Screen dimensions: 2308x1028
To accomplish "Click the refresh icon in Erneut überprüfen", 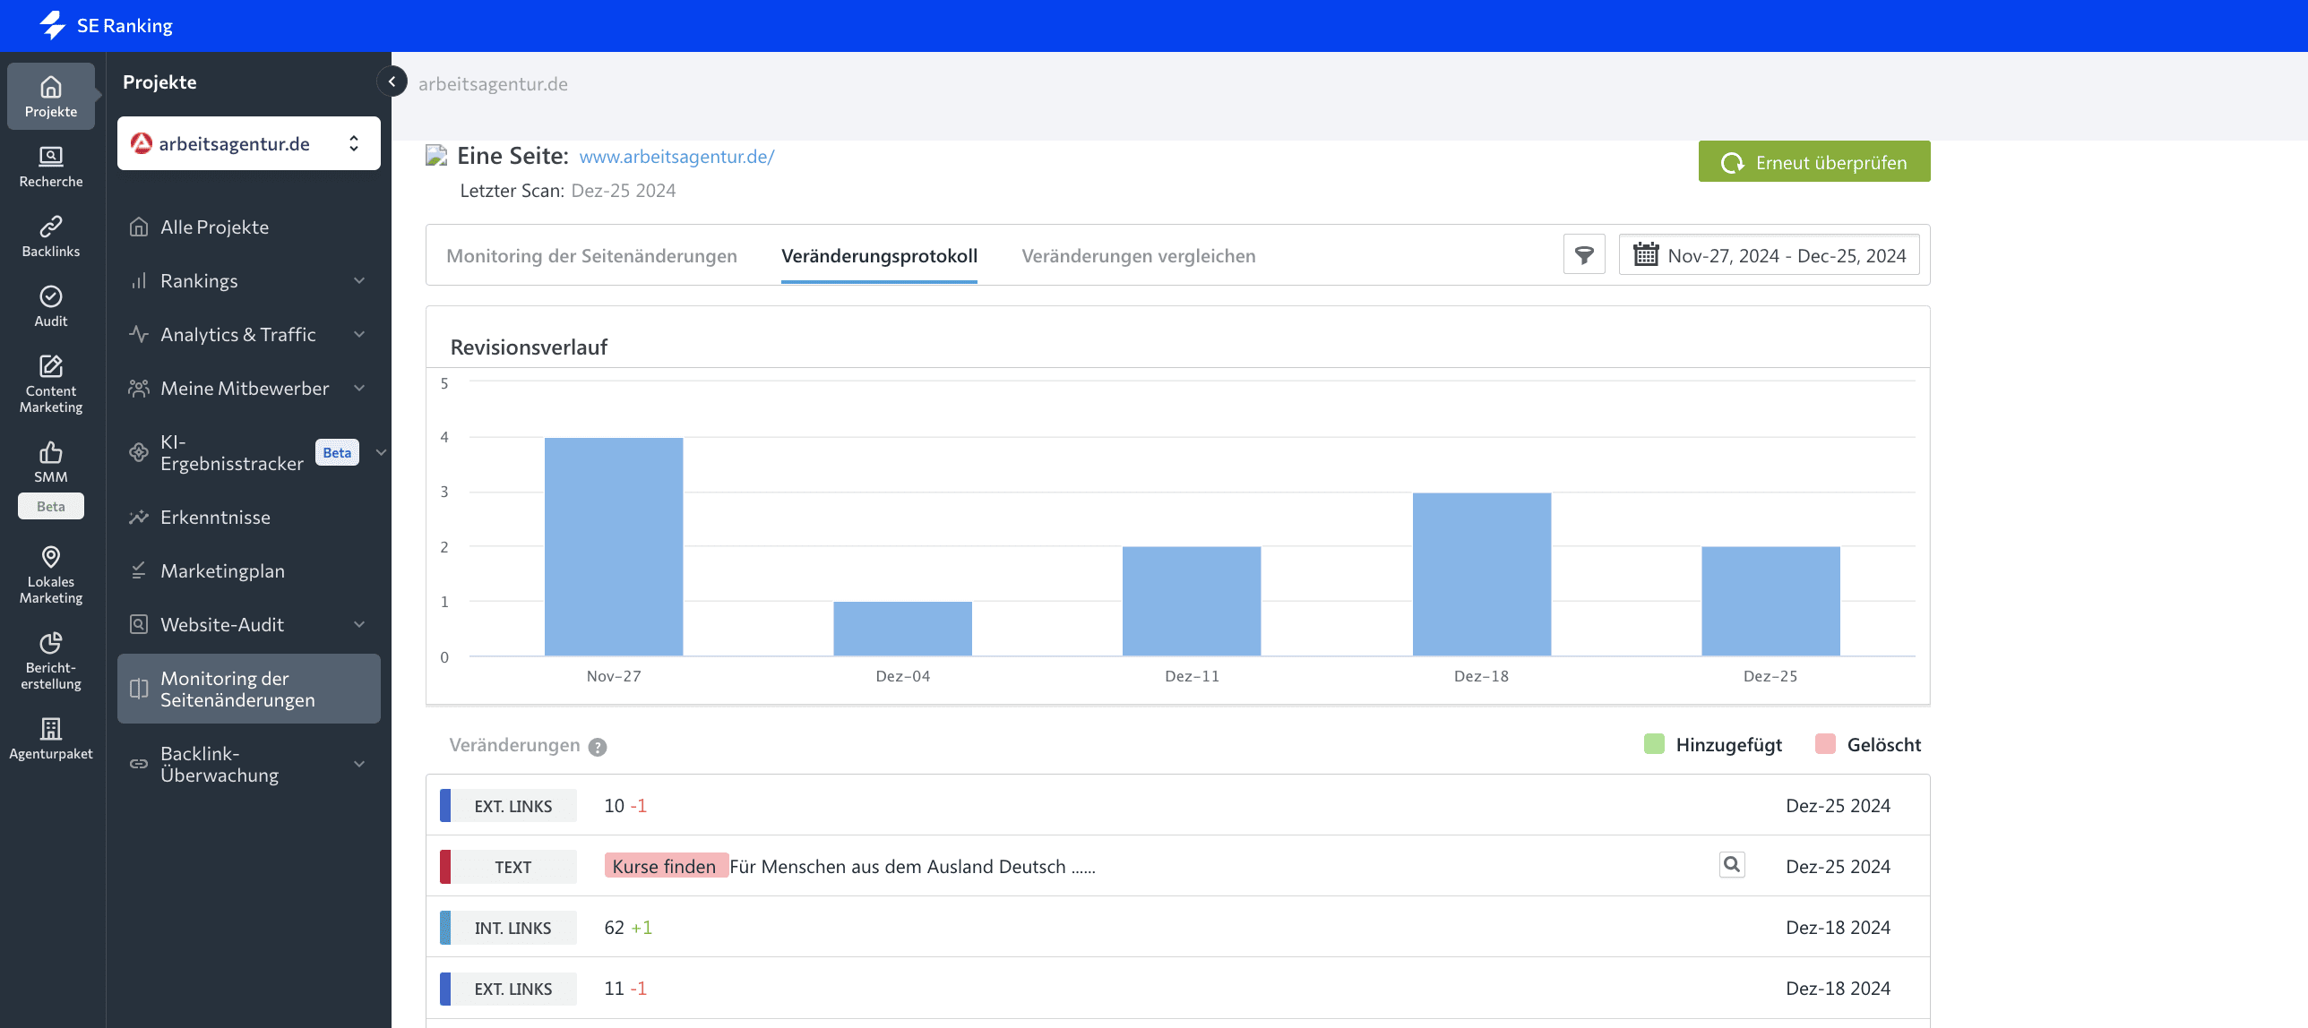I will pos(1732,163).
